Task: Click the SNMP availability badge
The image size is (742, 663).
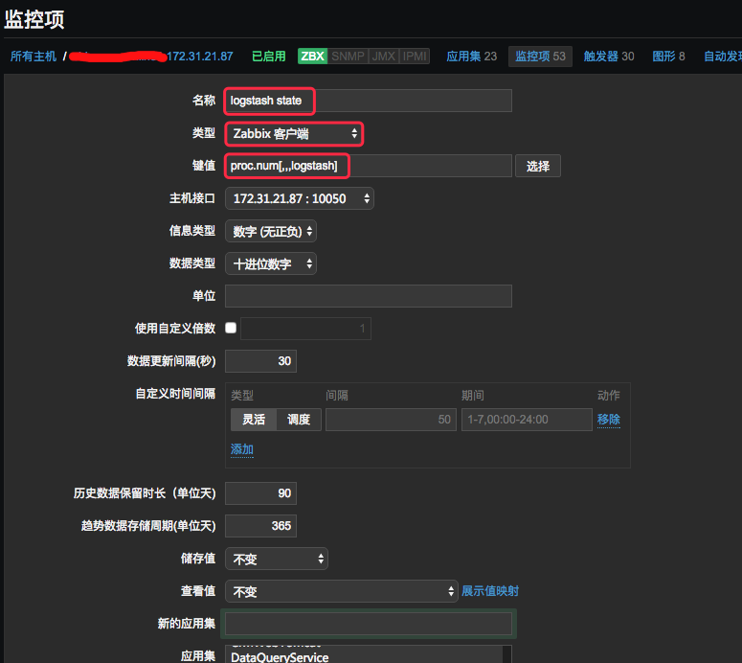Action: click(x=348, y=57)
